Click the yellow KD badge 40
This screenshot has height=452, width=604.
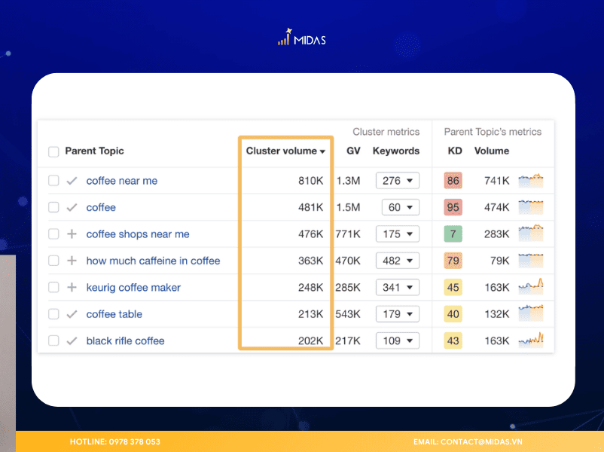(x=453, y=313)
